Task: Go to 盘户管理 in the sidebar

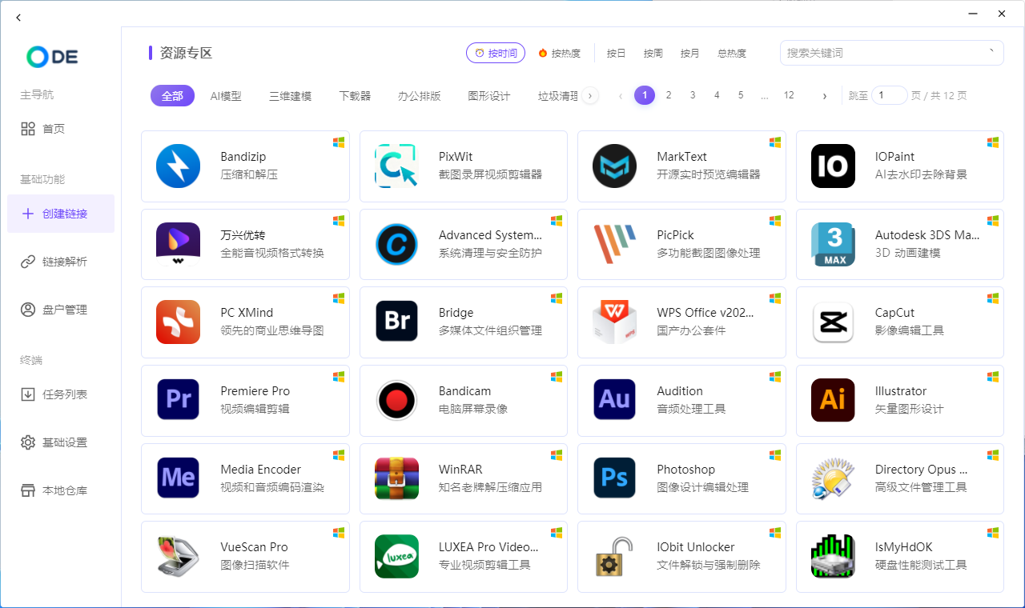Action: click(61, 310)
